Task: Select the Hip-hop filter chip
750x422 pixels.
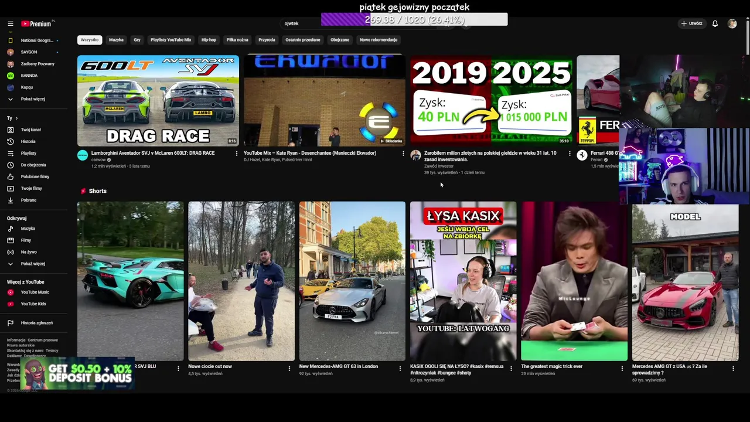Action: (209, 40)
